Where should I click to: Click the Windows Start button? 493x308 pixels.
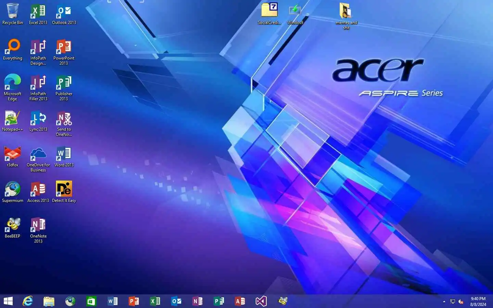pyautogui.click(x=8, y=301)
